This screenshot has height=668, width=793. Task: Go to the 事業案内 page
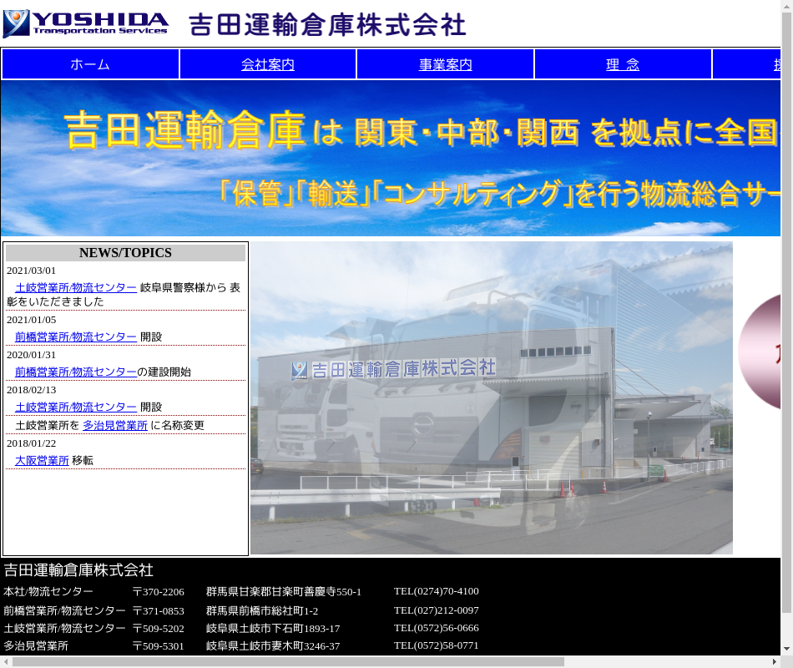[446, 64]
